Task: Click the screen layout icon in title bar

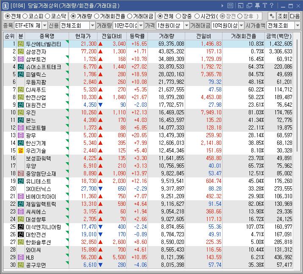Action: tap(241, 6)
